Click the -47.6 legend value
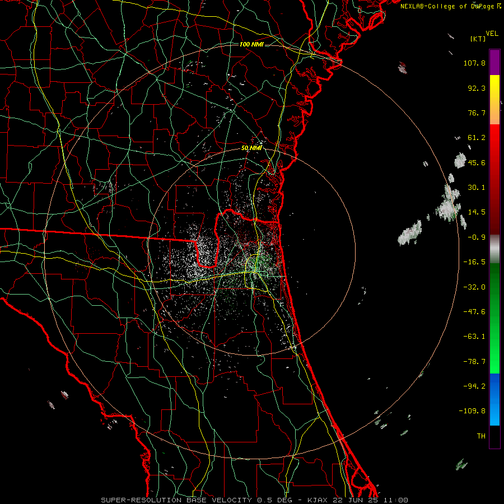504x504 pixels. 474,312
